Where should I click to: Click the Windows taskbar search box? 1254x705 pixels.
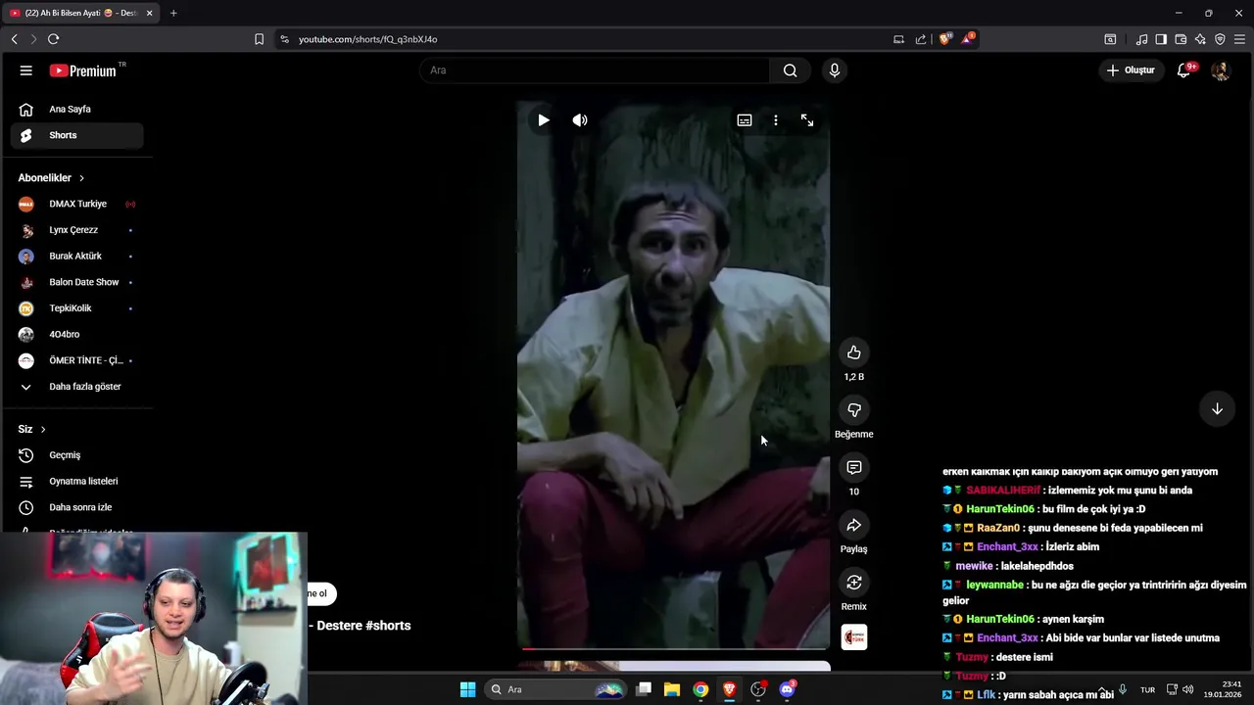pos(557,689)
